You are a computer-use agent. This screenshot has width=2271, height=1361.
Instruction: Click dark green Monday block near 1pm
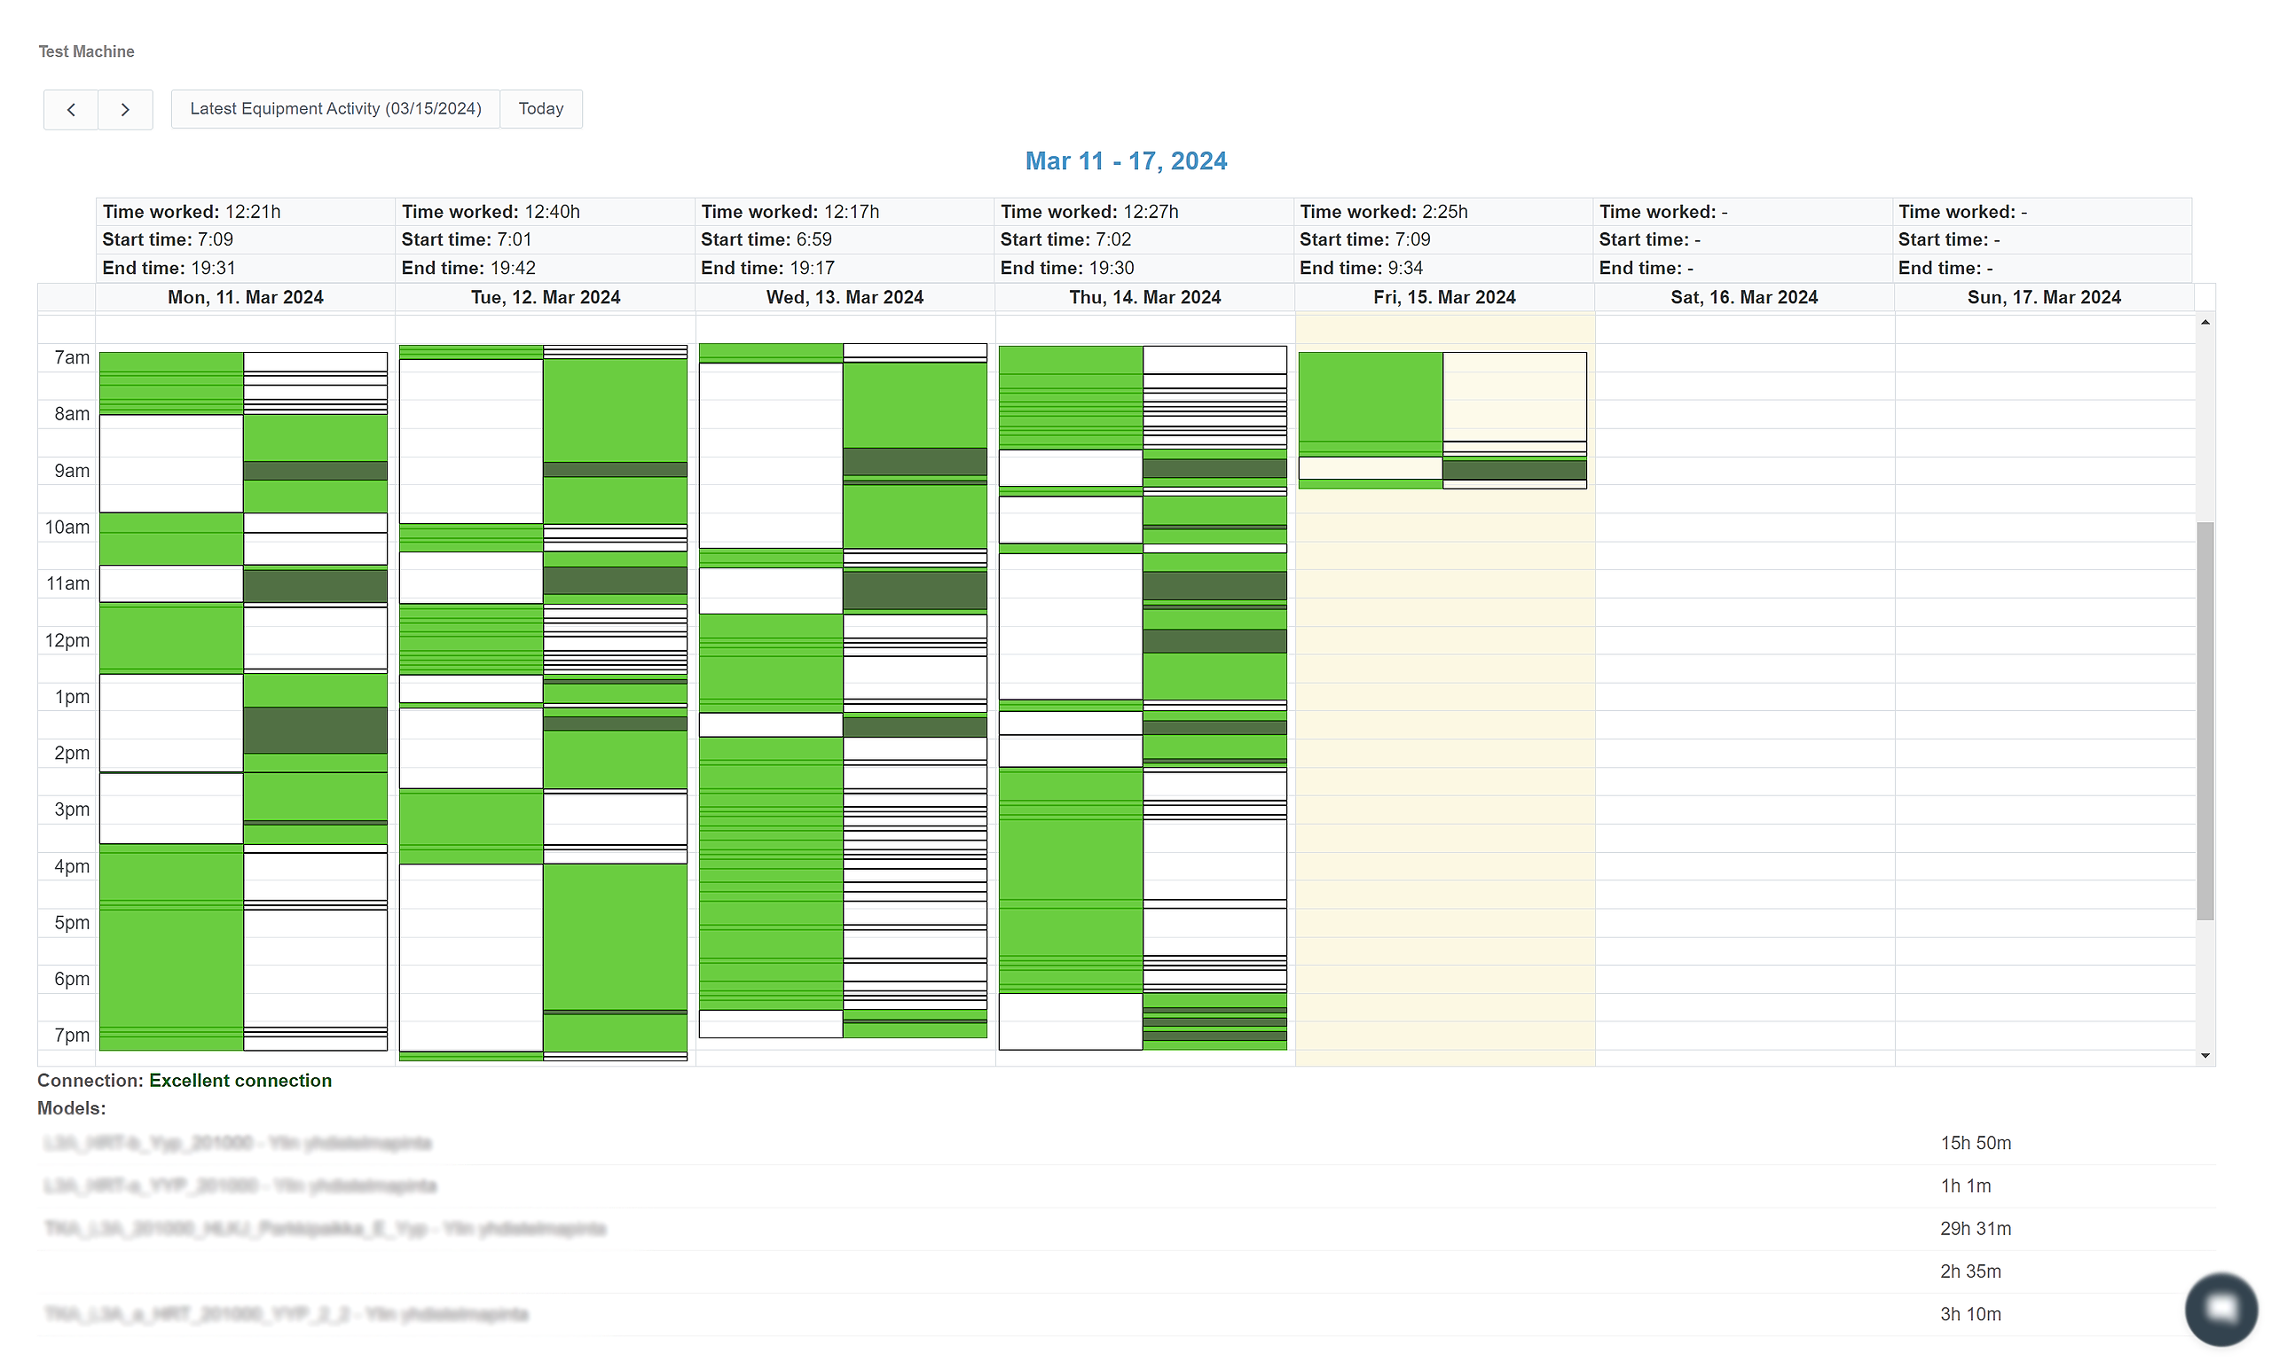(315, 729)
